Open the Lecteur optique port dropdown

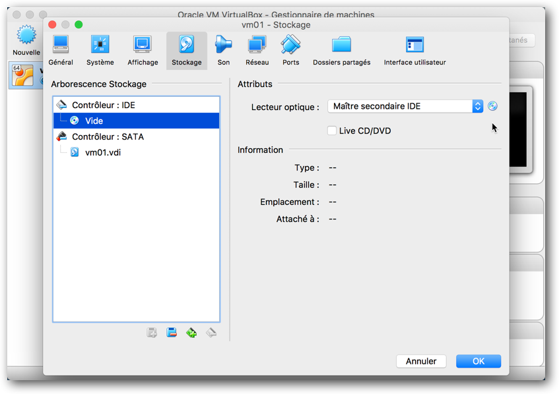[405, 106]
